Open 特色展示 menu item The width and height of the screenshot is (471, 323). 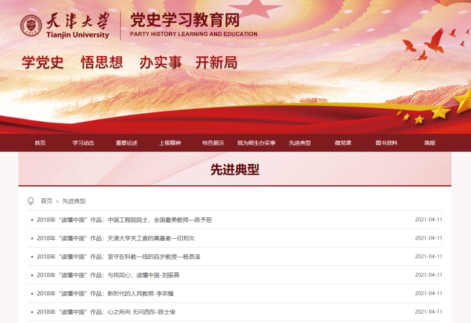point(213,143)
